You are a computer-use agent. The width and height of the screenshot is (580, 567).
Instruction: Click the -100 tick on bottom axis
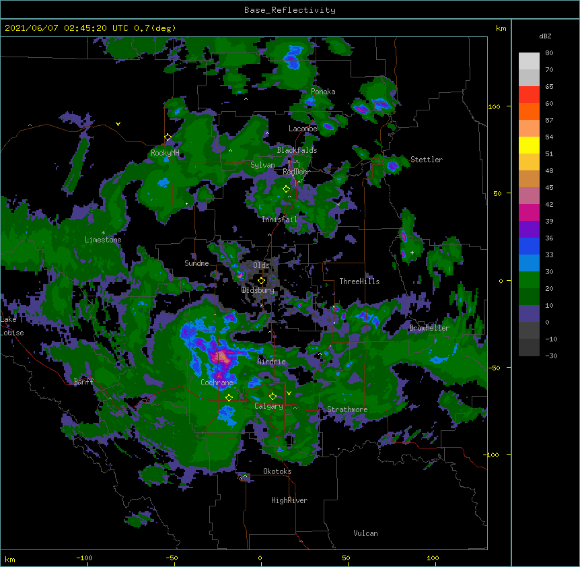click(84, 558)
